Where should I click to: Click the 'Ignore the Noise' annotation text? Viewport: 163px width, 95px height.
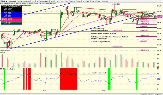(103, 34)
